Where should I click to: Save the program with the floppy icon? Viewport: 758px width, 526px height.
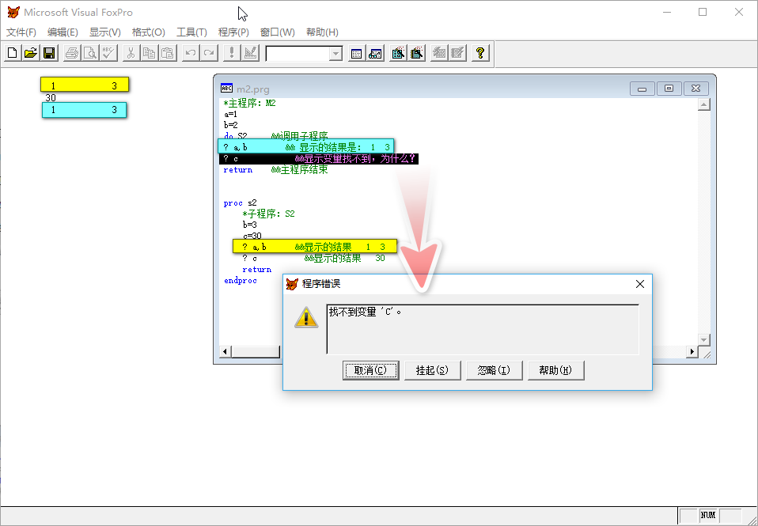[x=49, y=53]
